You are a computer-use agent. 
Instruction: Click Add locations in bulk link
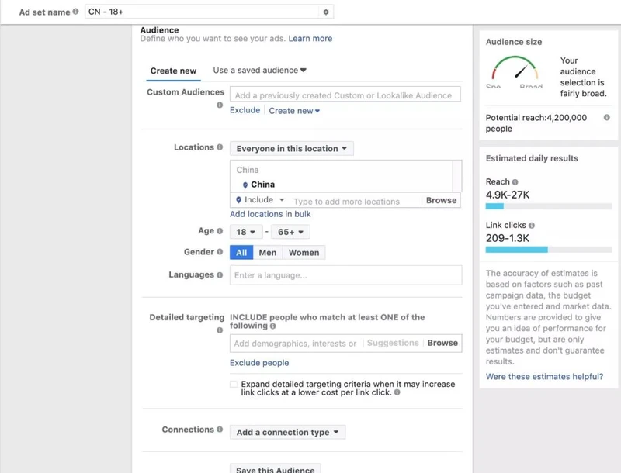tap(270, 214)
